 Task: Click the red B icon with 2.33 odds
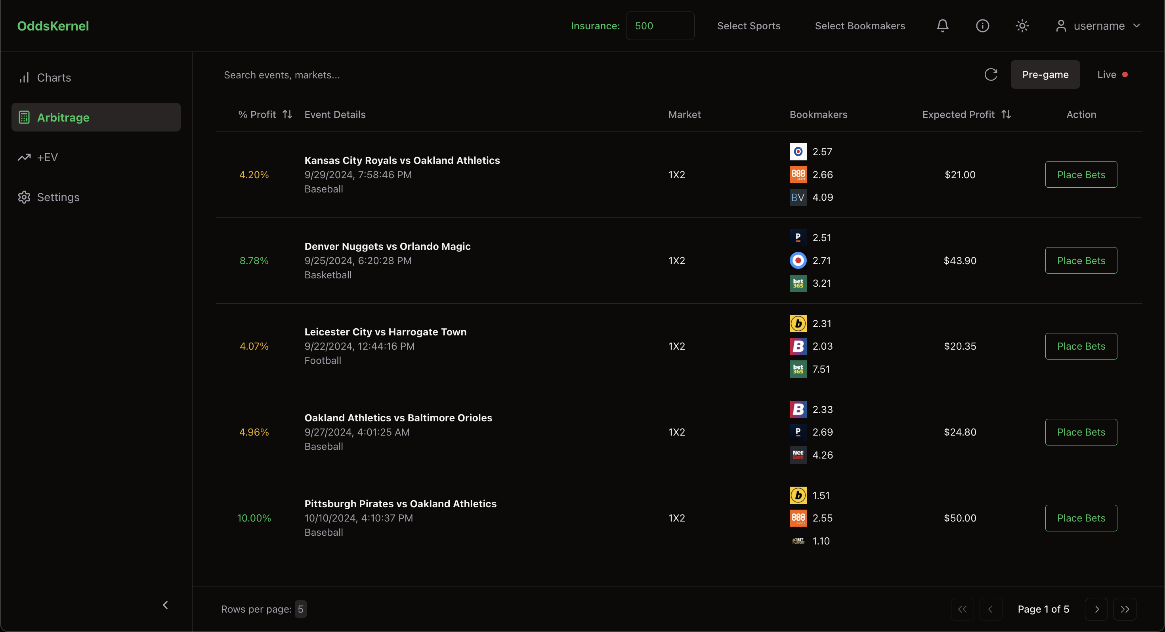(x=798, y=409)
